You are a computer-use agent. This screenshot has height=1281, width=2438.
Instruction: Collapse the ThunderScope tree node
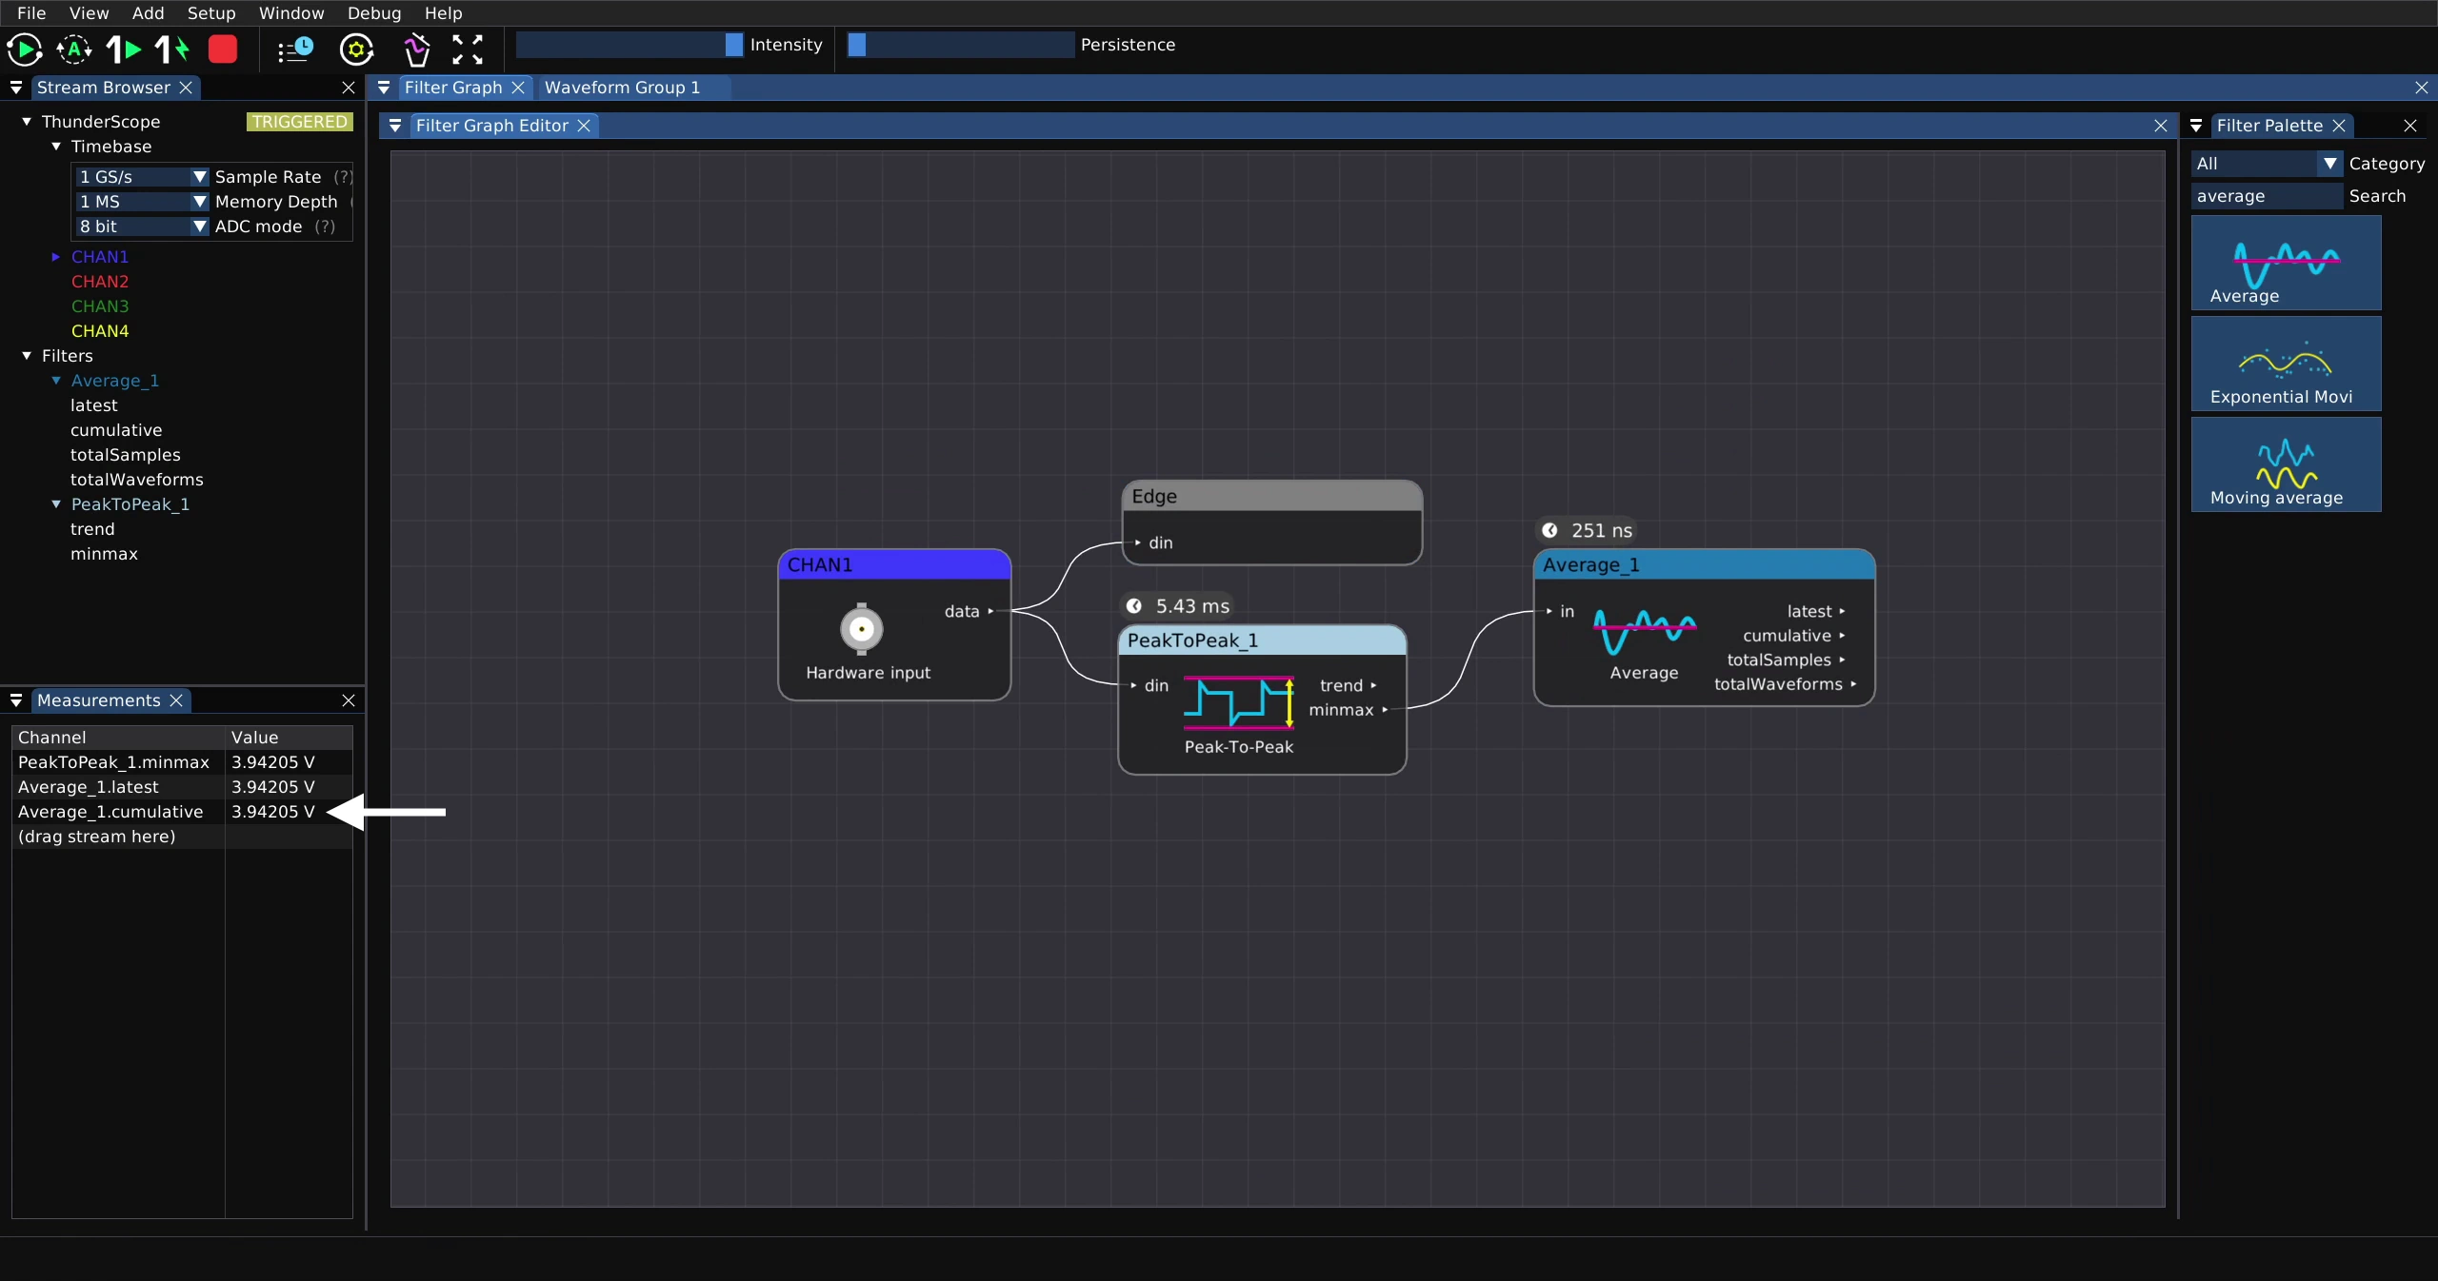click(x=27, y=122)
